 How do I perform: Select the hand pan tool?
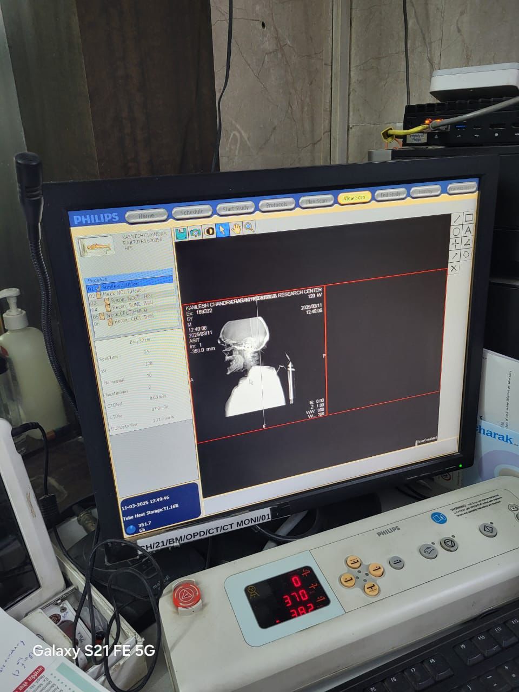tap(236, 228)
